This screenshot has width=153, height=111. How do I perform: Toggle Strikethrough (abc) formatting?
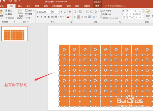point(52,17)
